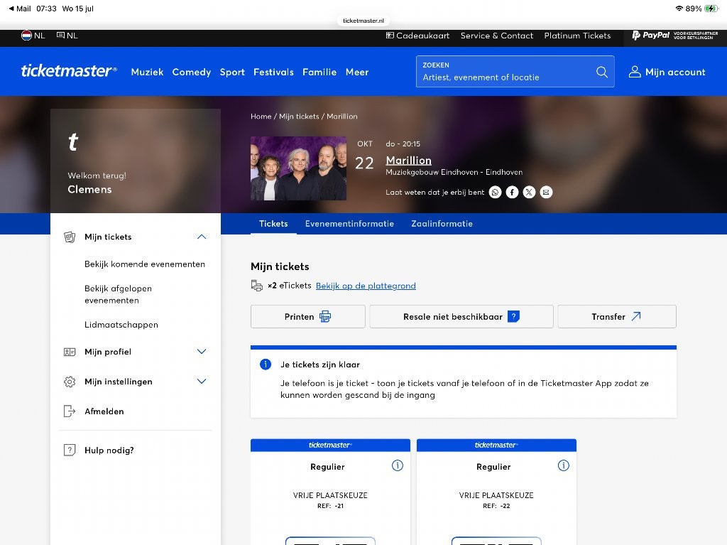Switch to the Evenementinformatie tab
Image resolution: width=727 pixels, height=545 pixels.
[349, 224]
